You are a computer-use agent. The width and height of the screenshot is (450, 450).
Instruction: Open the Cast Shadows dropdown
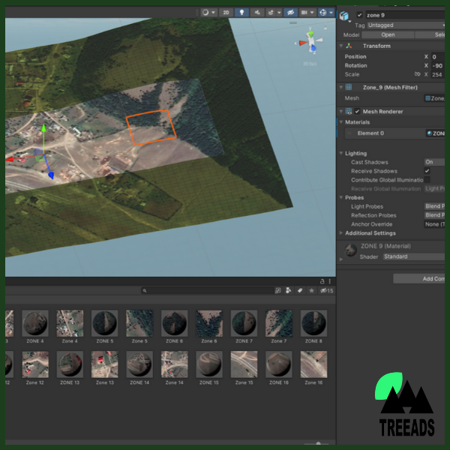(x=435, y=162)
